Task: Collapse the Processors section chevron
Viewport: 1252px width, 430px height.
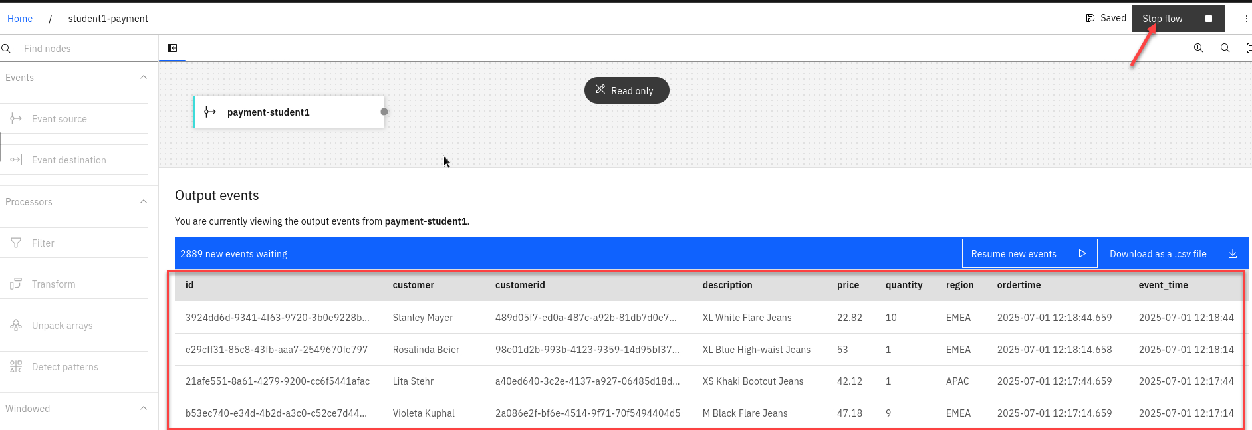Action: [144, 202]
